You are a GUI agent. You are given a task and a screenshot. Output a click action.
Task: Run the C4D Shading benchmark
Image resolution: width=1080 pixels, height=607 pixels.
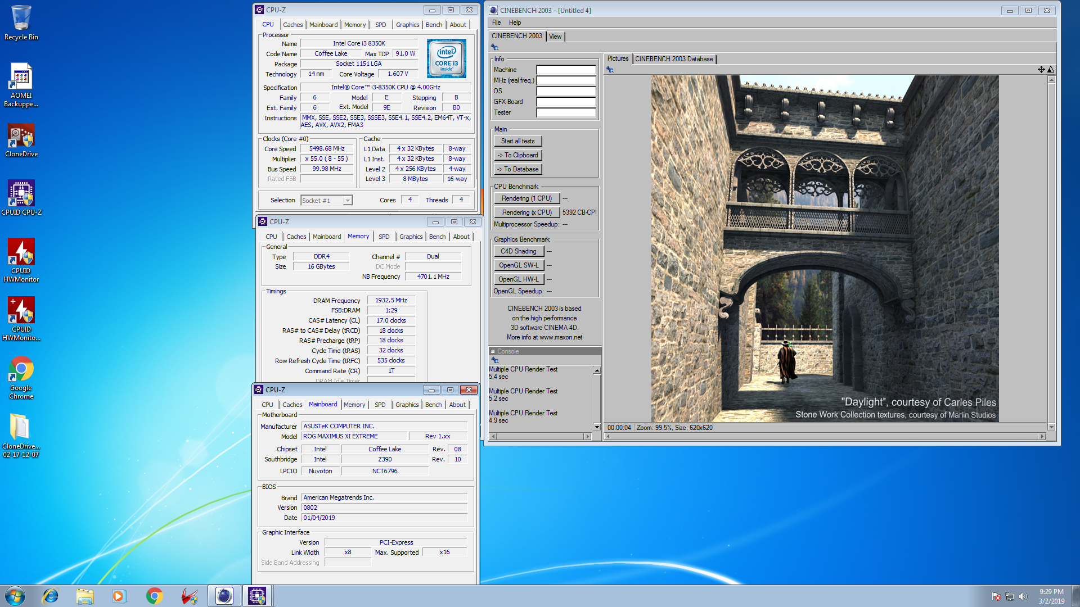(519, 251)
